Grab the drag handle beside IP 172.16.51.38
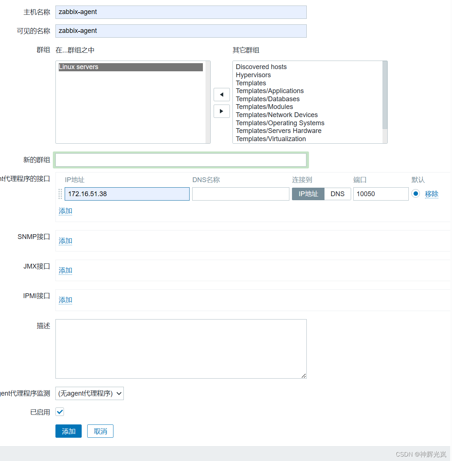 tap(60, 194)
